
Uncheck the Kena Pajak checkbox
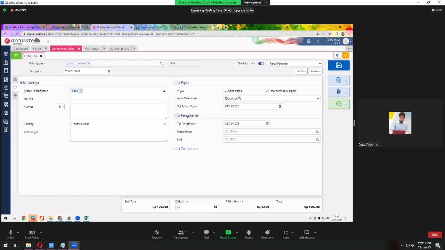[x=225, y=91]
